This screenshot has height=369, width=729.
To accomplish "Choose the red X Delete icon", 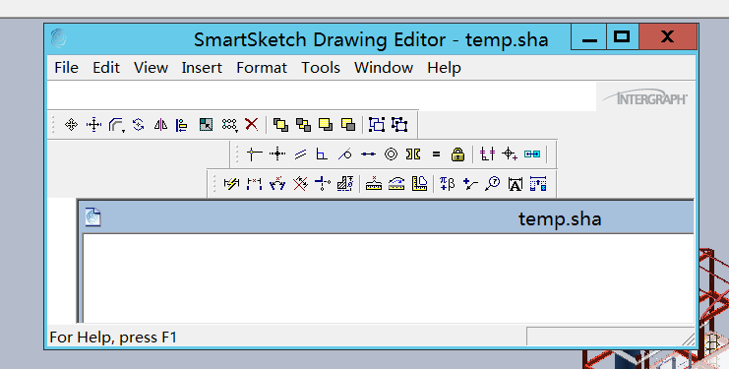I will tap(252, 125).
